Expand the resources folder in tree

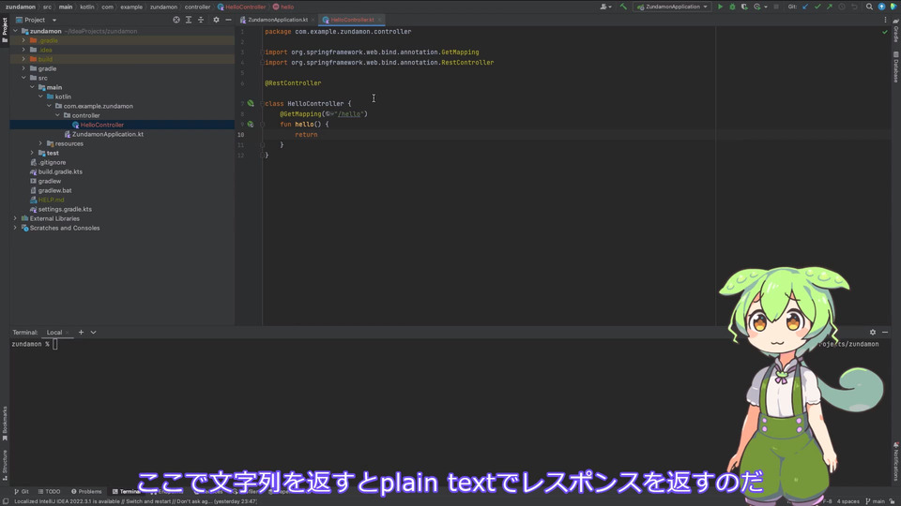click(40, 143)
